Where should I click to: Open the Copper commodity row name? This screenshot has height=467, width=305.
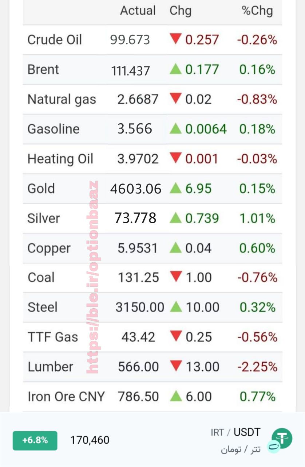(49, 248)
